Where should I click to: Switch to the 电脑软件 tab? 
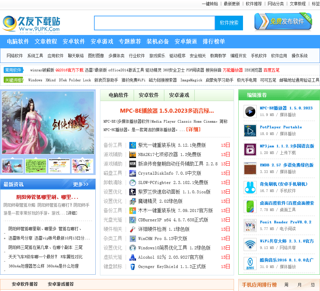tap(118, 95)
